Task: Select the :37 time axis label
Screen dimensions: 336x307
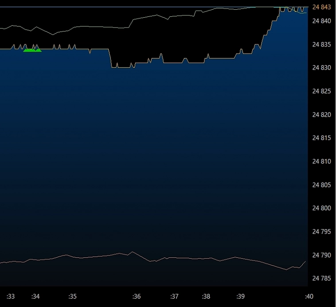Action: click(x=174, y=296)
